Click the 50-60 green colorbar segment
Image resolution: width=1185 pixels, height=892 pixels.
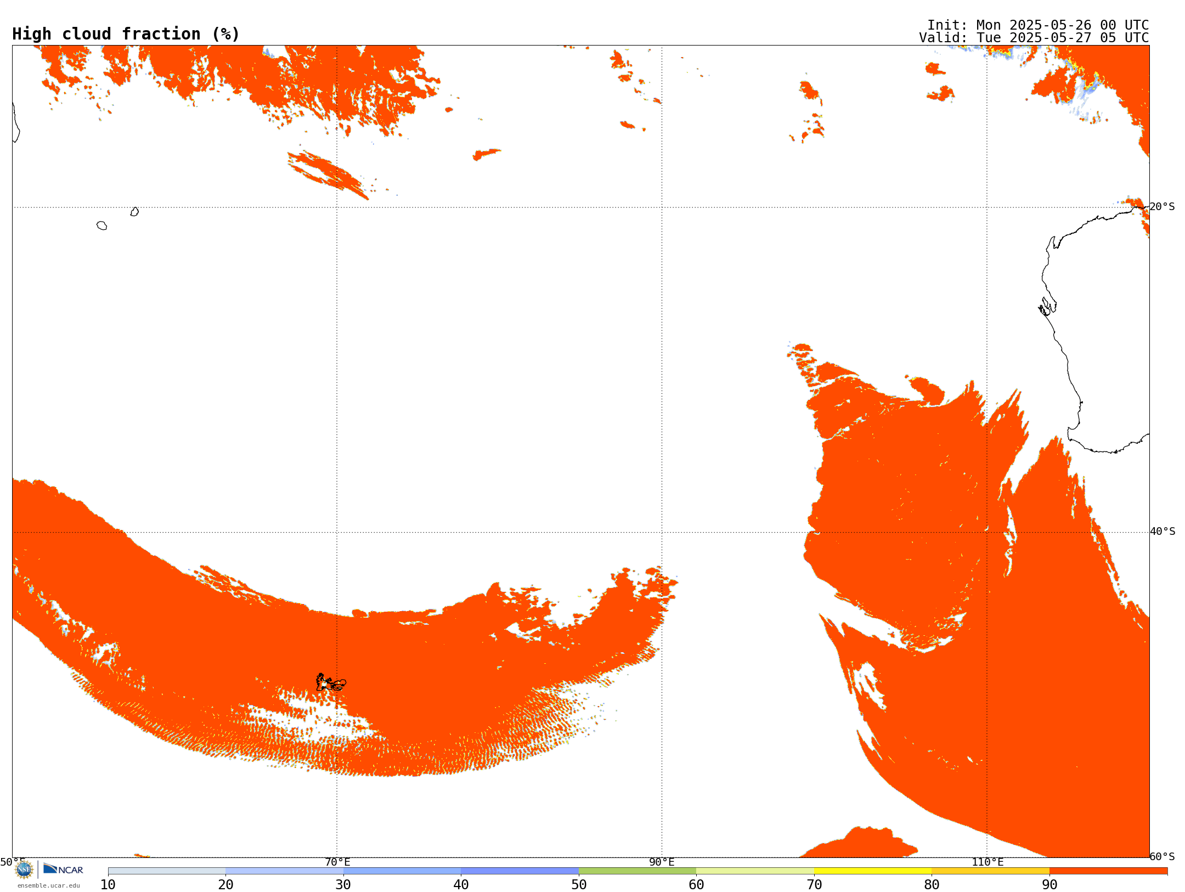pyautogui.click(x=637, y=871)
